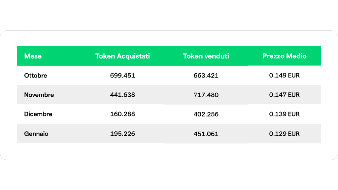Click the 160.288 cell in Dicembre

coord(122,114)
